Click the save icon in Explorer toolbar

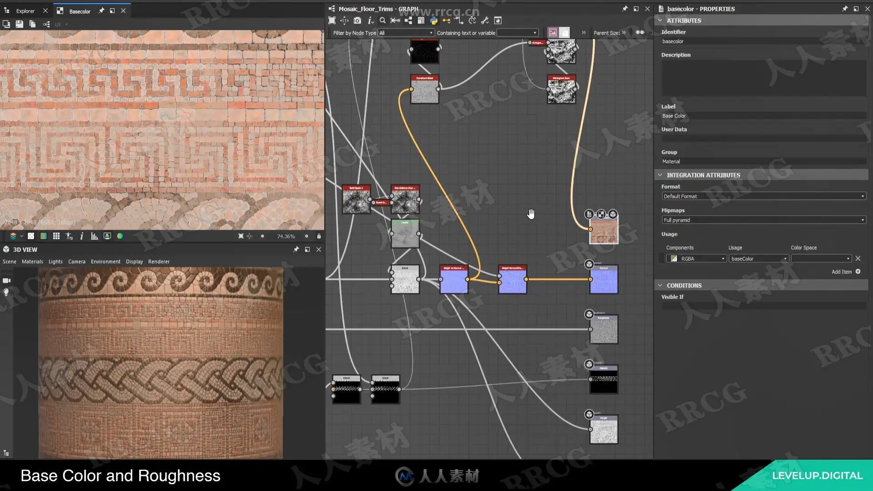(x=19, y=24)
